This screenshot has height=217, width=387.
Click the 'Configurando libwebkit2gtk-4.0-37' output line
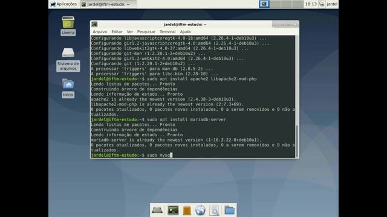tap(170, 48)
